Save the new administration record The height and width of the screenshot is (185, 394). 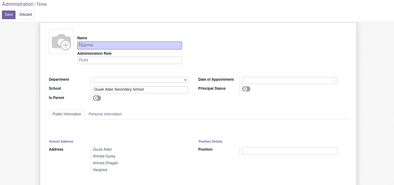tap(9, 15)
